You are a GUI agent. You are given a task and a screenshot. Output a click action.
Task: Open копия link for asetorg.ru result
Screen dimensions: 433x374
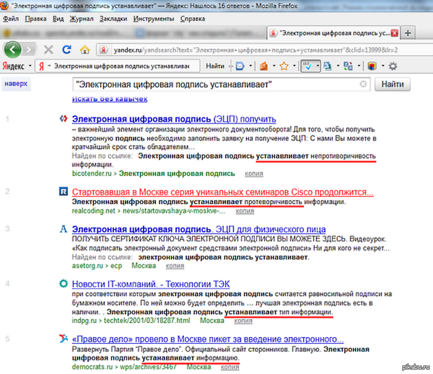175,266
